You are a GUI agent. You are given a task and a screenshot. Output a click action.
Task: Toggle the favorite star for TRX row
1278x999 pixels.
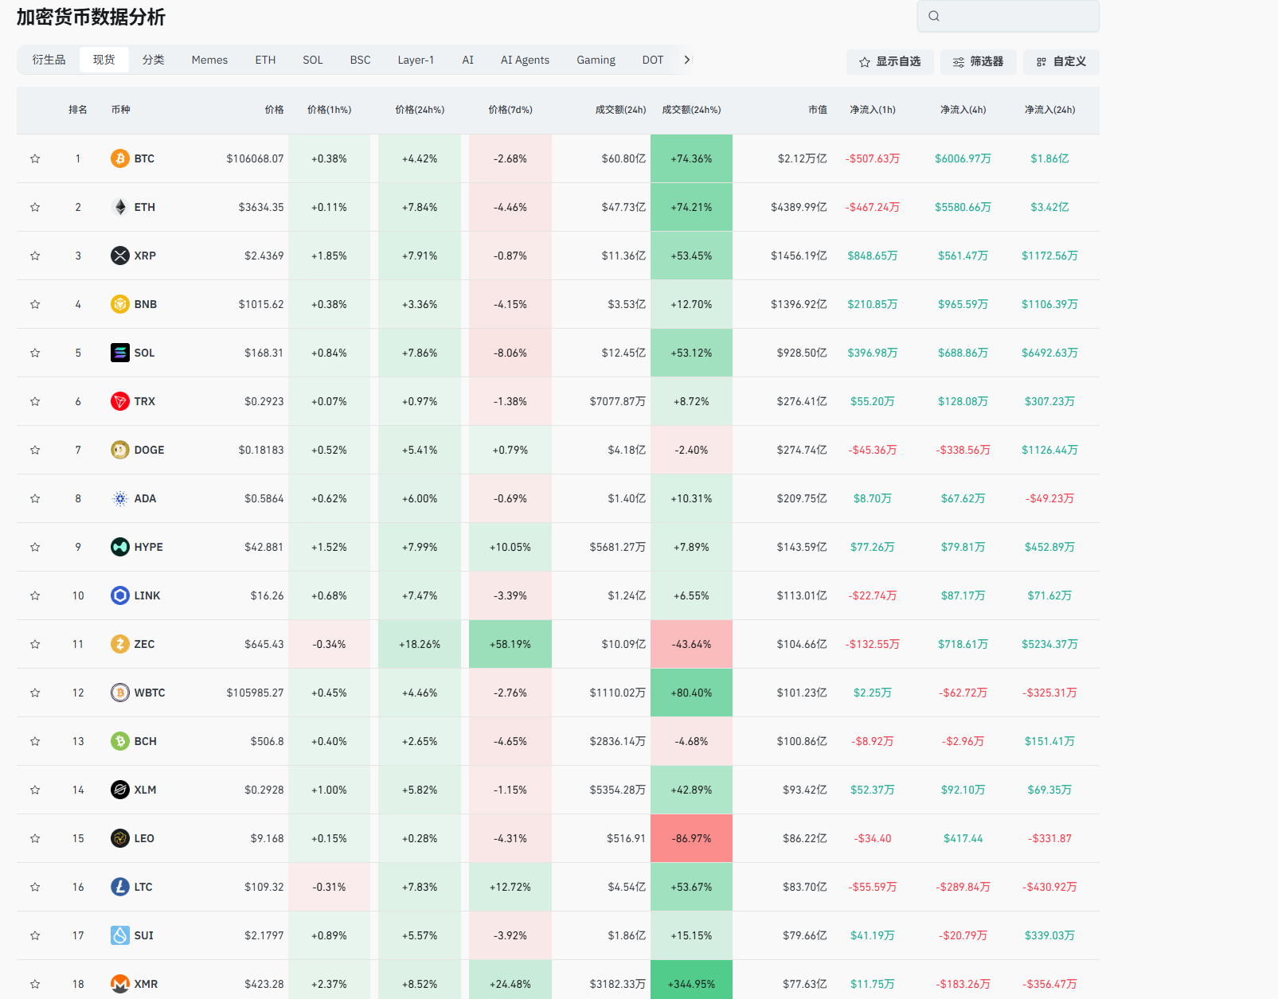[35, 401]
